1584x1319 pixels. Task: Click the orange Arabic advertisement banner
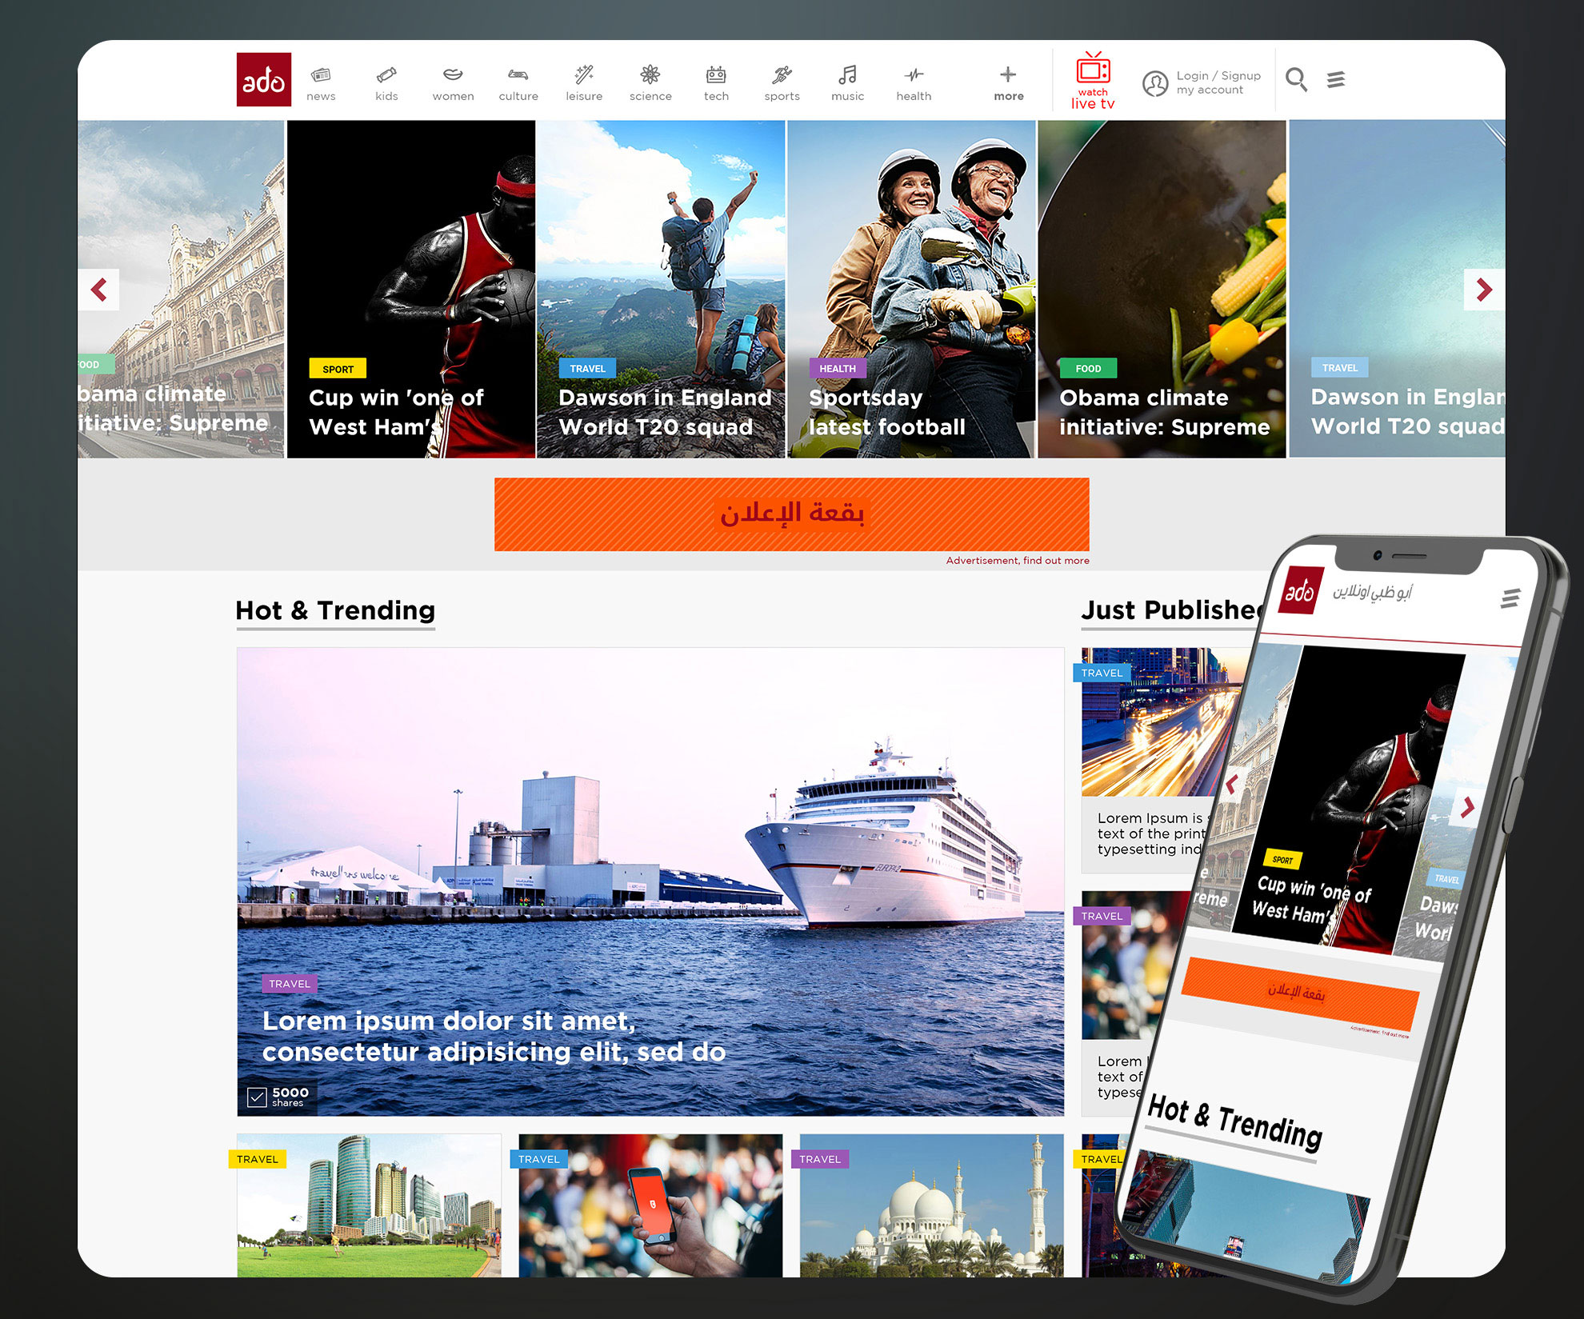point(792,514)
